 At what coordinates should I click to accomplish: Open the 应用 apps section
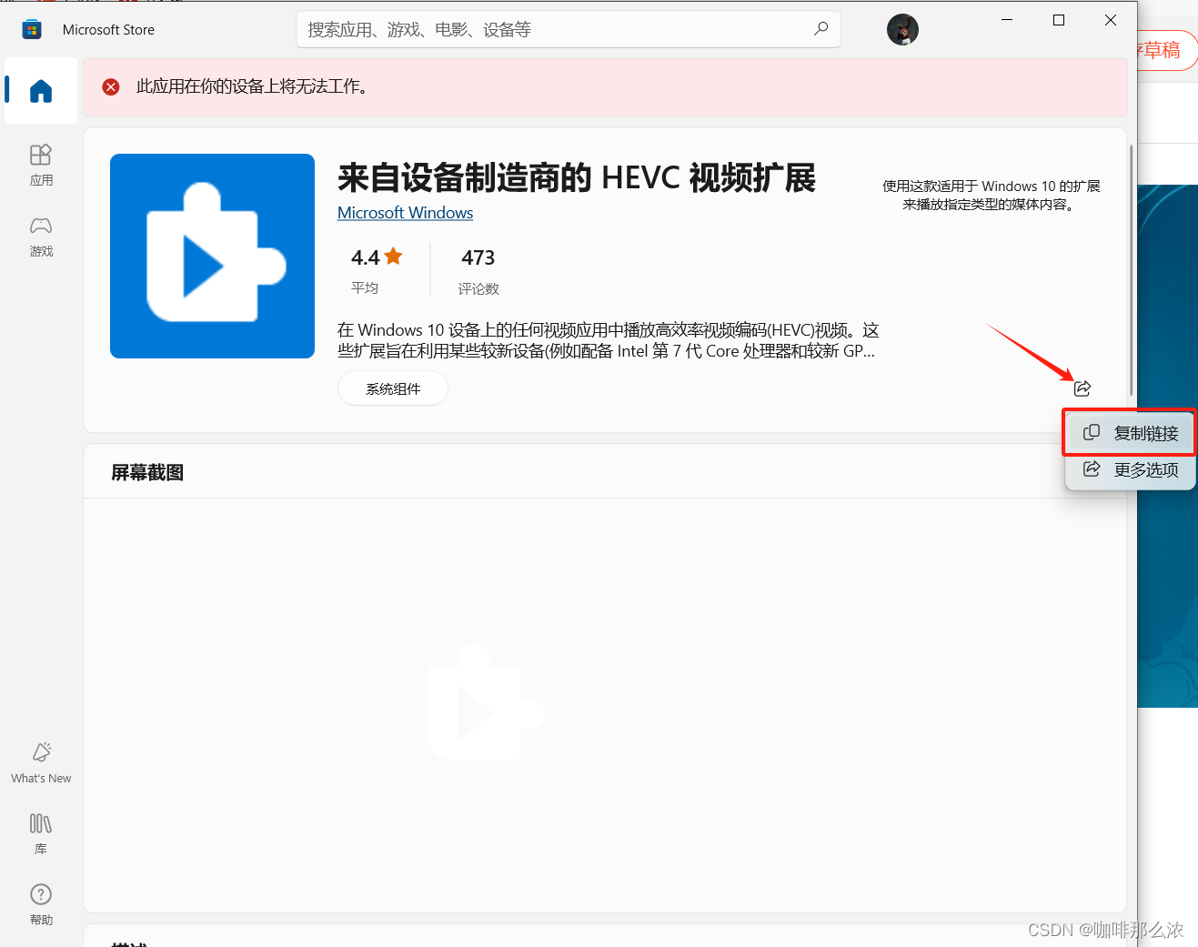[41, 165]
